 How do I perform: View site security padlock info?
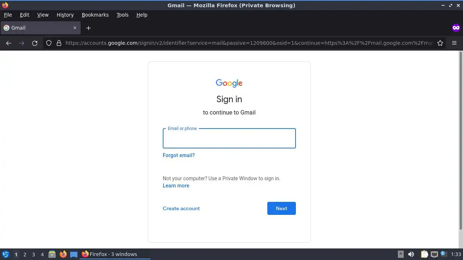pyautogui.click(x=59, y=43)
